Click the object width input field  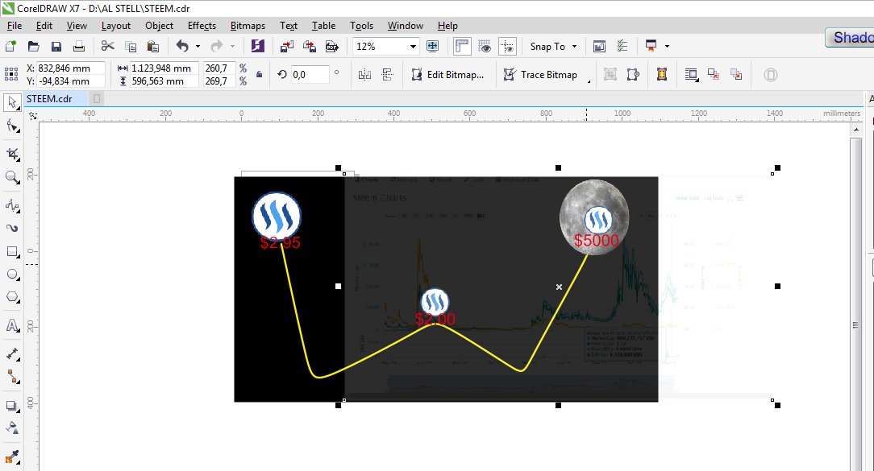pyautogui.click(x=164, y=68)
